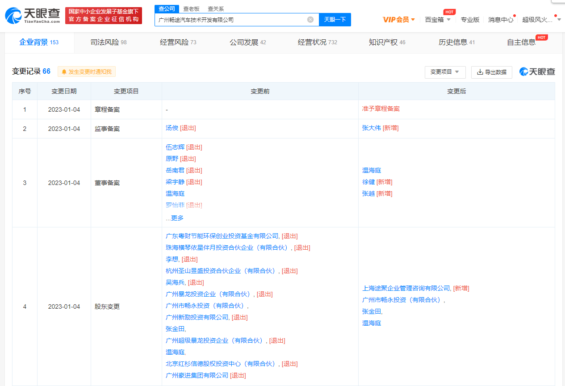Viewport: 565px width, 386px height.
Task: Open 北京红杉信德股权投资中心 link
Action: [x=222, y=364]
